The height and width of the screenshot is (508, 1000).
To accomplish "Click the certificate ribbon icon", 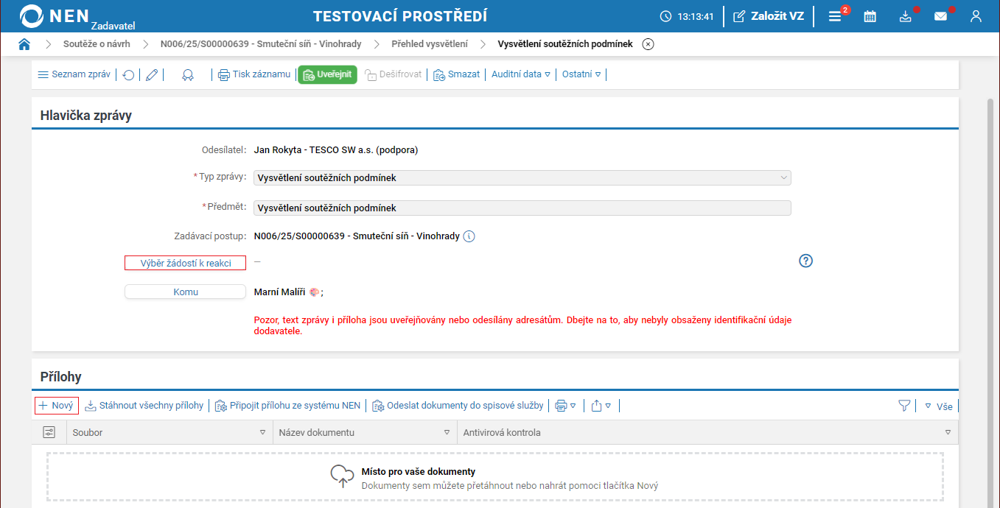I will [x=188, y=74].
